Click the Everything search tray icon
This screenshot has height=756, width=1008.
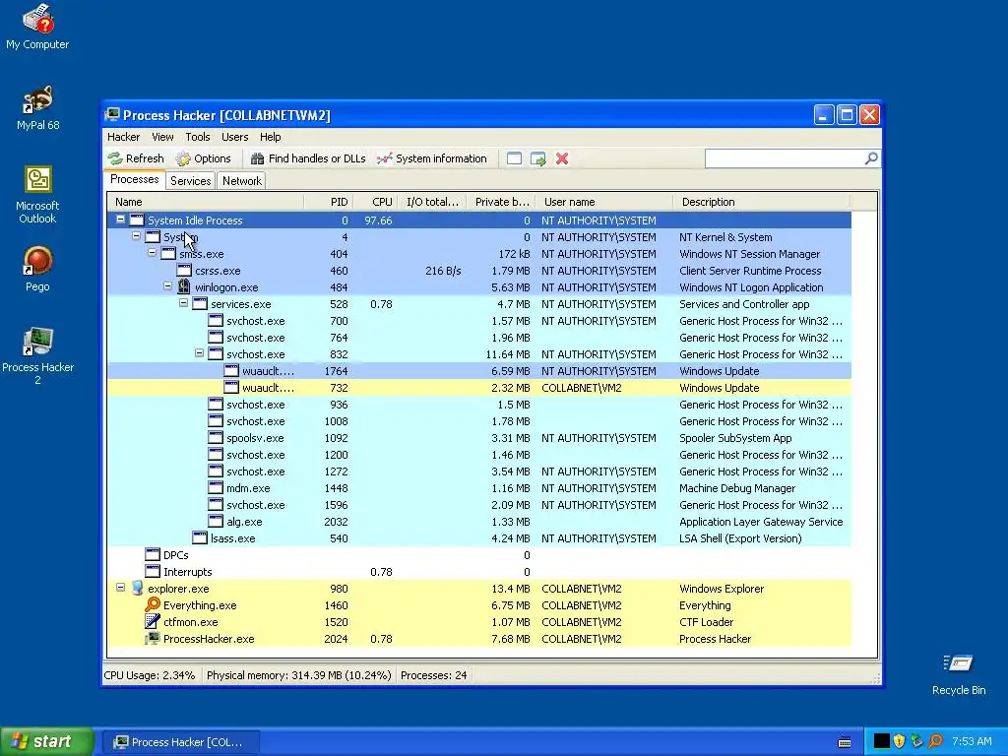(x=935, y=741)
